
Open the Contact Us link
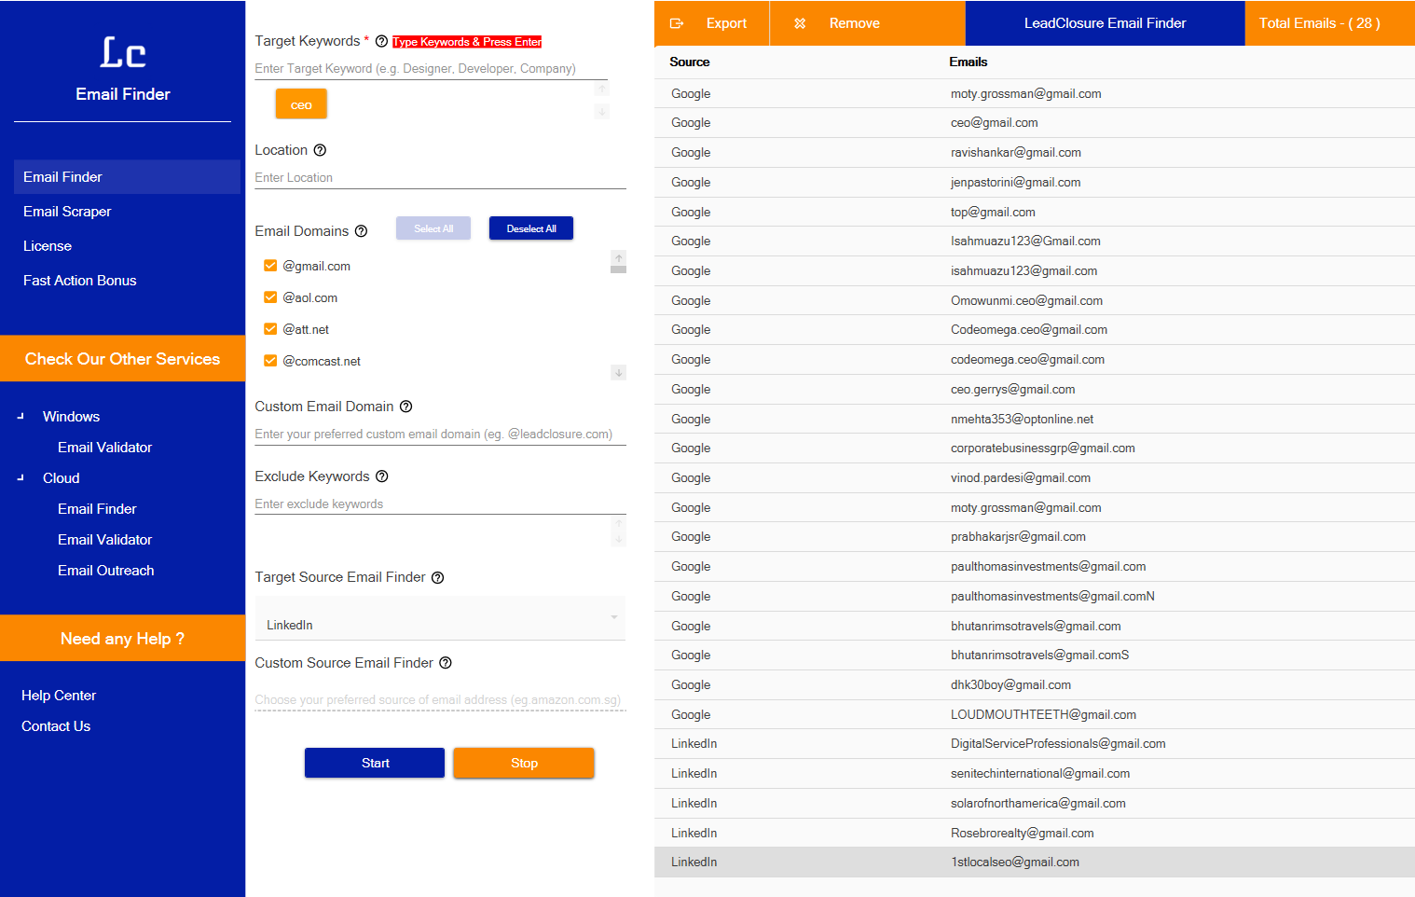[56, 726]
